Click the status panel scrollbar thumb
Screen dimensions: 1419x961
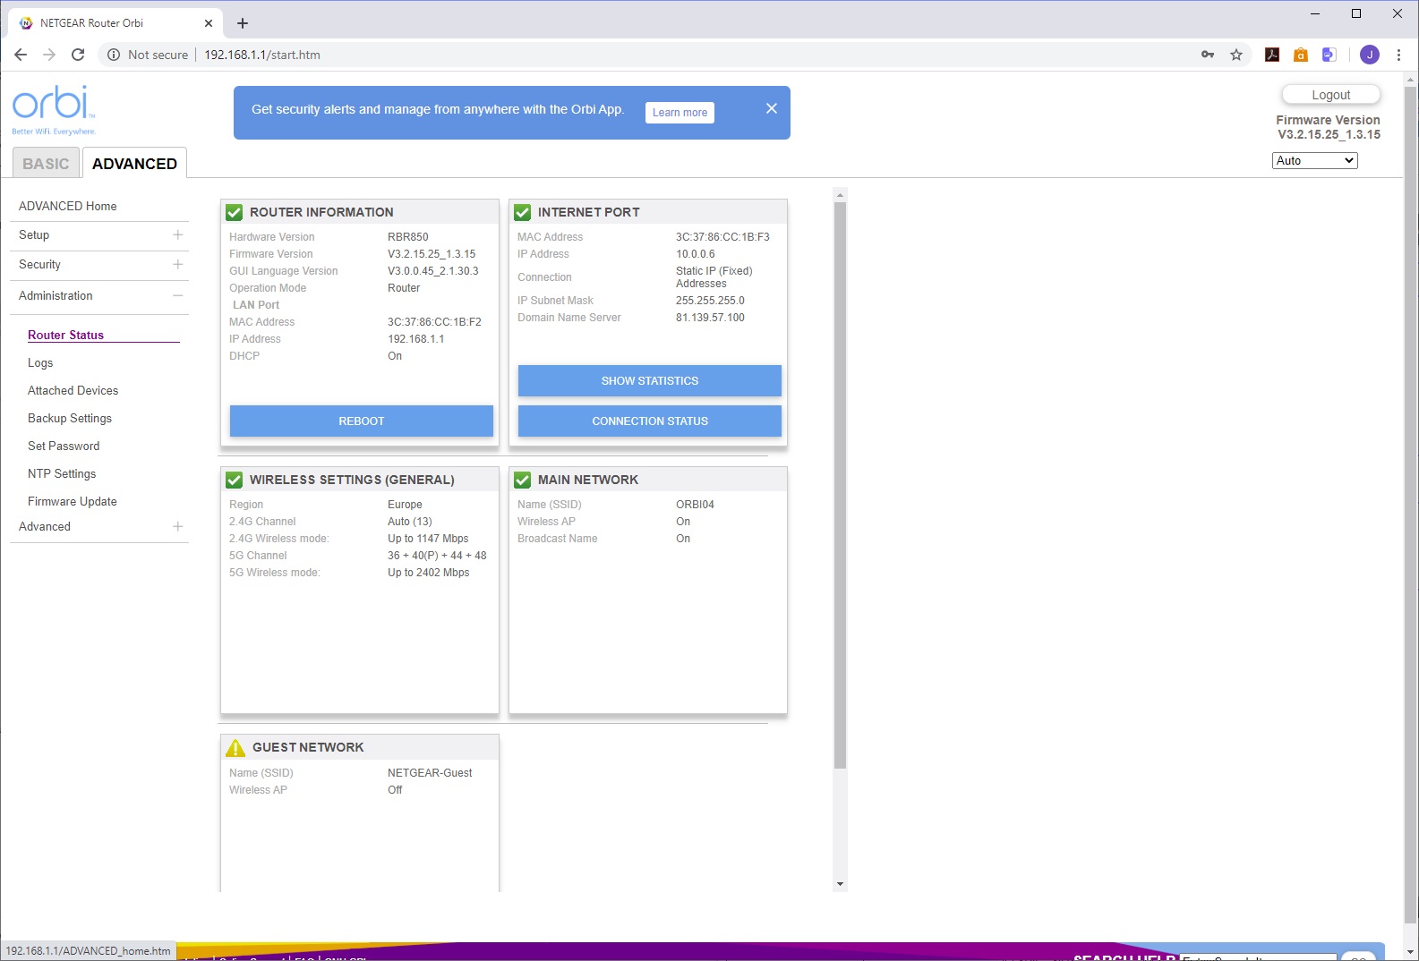click(840, 486)
